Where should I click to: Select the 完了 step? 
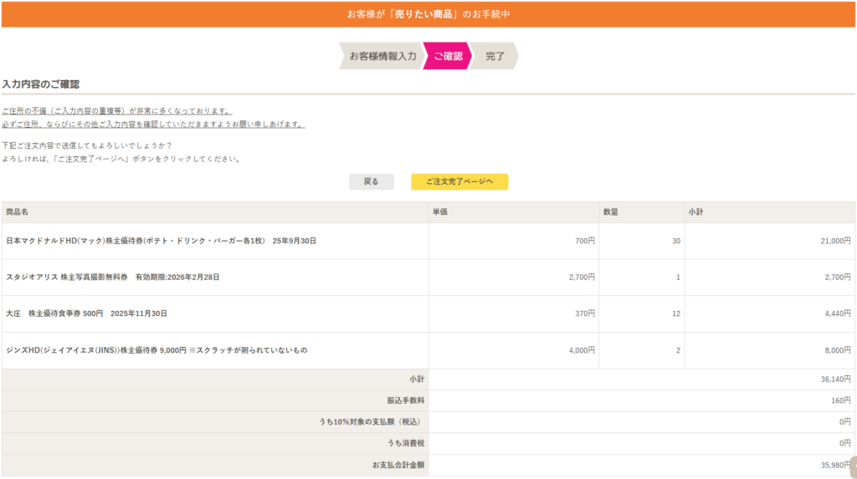pyautogui.click(x=495, y=56)
